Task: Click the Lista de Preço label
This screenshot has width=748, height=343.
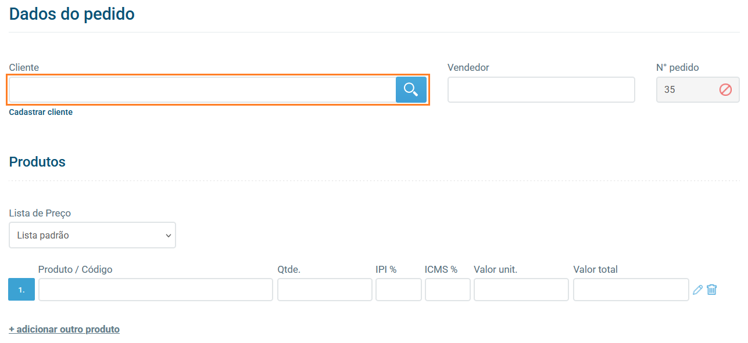Action: point(40,213)
